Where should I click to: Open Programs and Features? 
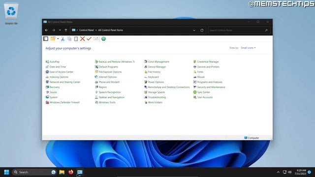(x=208, y=82)
